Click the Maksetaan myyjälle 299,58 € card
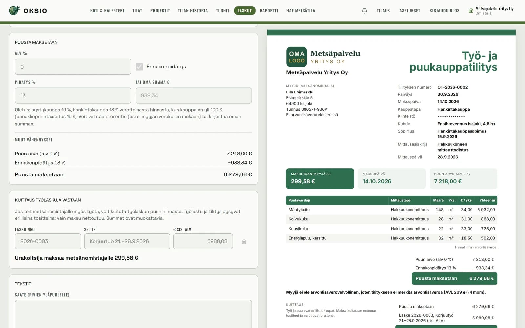 click(320, 178)
